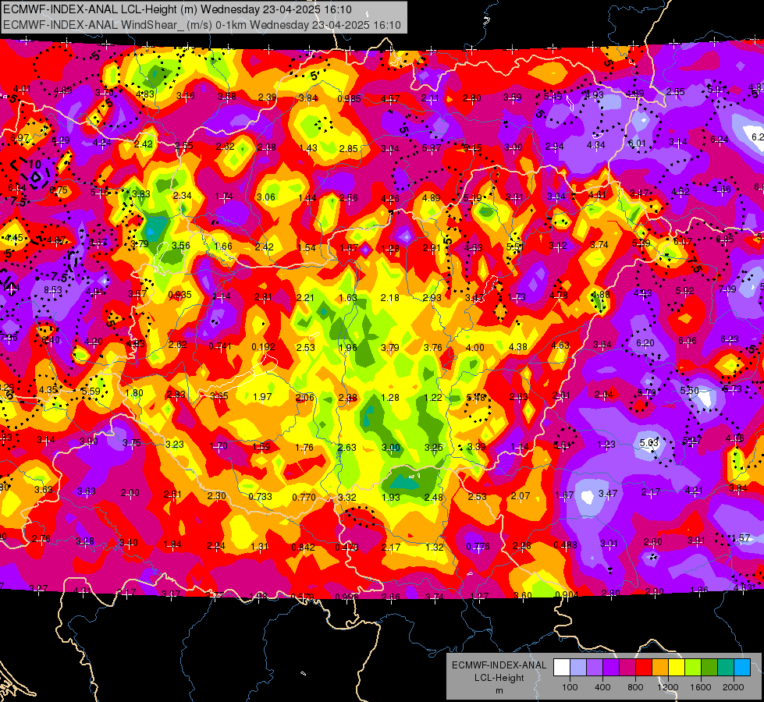764x702 pixels.
Task: Click the wind shear value 5.03
Action: [x=649, y=443]
